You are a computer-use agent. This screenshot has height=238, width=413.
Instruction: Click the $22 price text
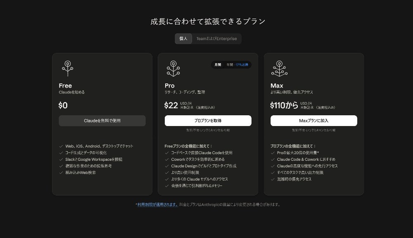point(171,105)
